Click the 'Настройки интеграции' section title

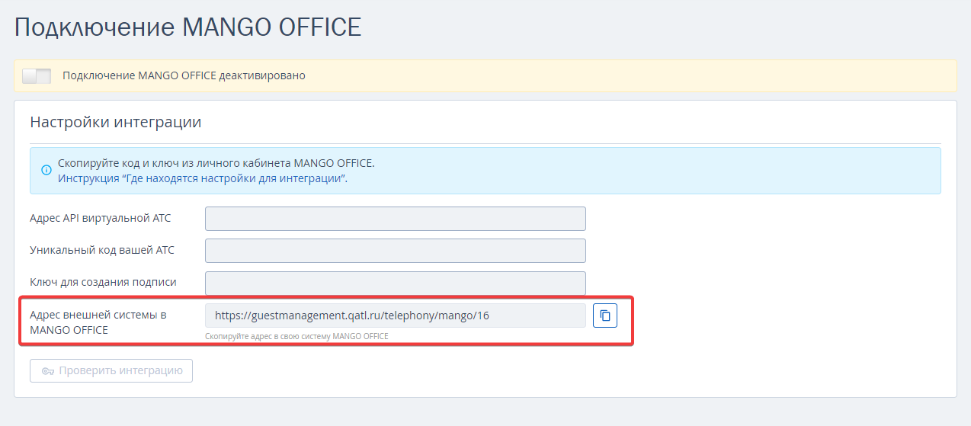click(x=115, y=122)
